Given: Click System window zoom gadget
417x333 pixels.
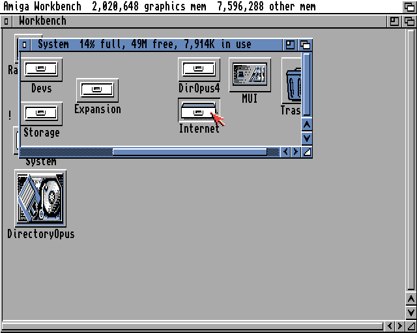Looking at the screenshot, I should pyautogui.click(x=290, y=45).
